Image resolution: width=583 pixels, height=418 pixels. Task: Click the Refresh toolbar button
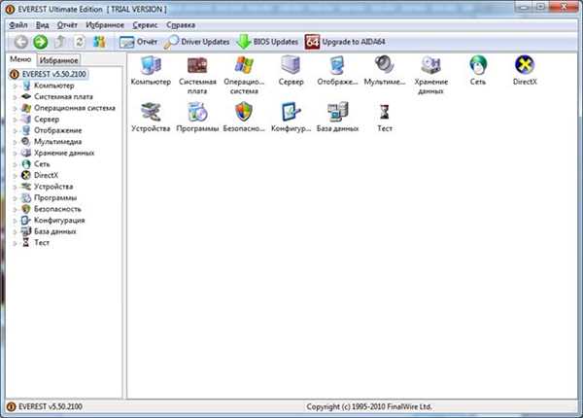coord(80,42)
